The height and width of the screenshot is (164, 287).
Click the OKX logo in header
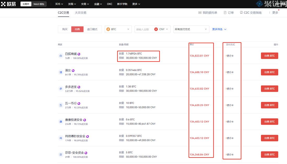[x=8, y=4]
